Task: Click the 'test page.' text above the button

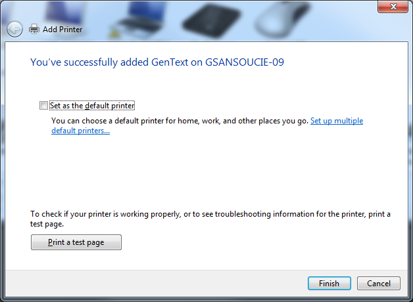Action: [x=47, y=224]
